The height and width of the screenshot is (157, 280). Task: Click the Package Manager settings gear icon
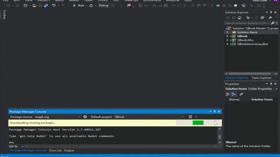85,117
